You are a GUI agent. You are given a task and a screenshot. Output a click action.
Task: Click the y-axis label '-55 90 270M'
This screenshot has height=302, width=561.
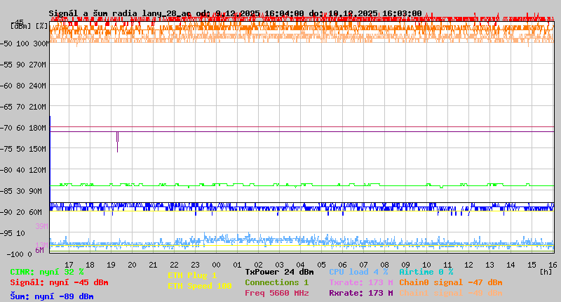(23, 65)
